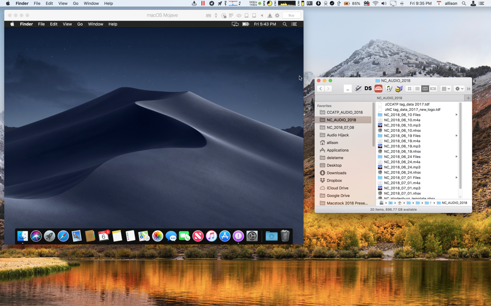Open File menu in host menu bar
The width and height of the screenshot is (491, 306).
coord(37,3)
